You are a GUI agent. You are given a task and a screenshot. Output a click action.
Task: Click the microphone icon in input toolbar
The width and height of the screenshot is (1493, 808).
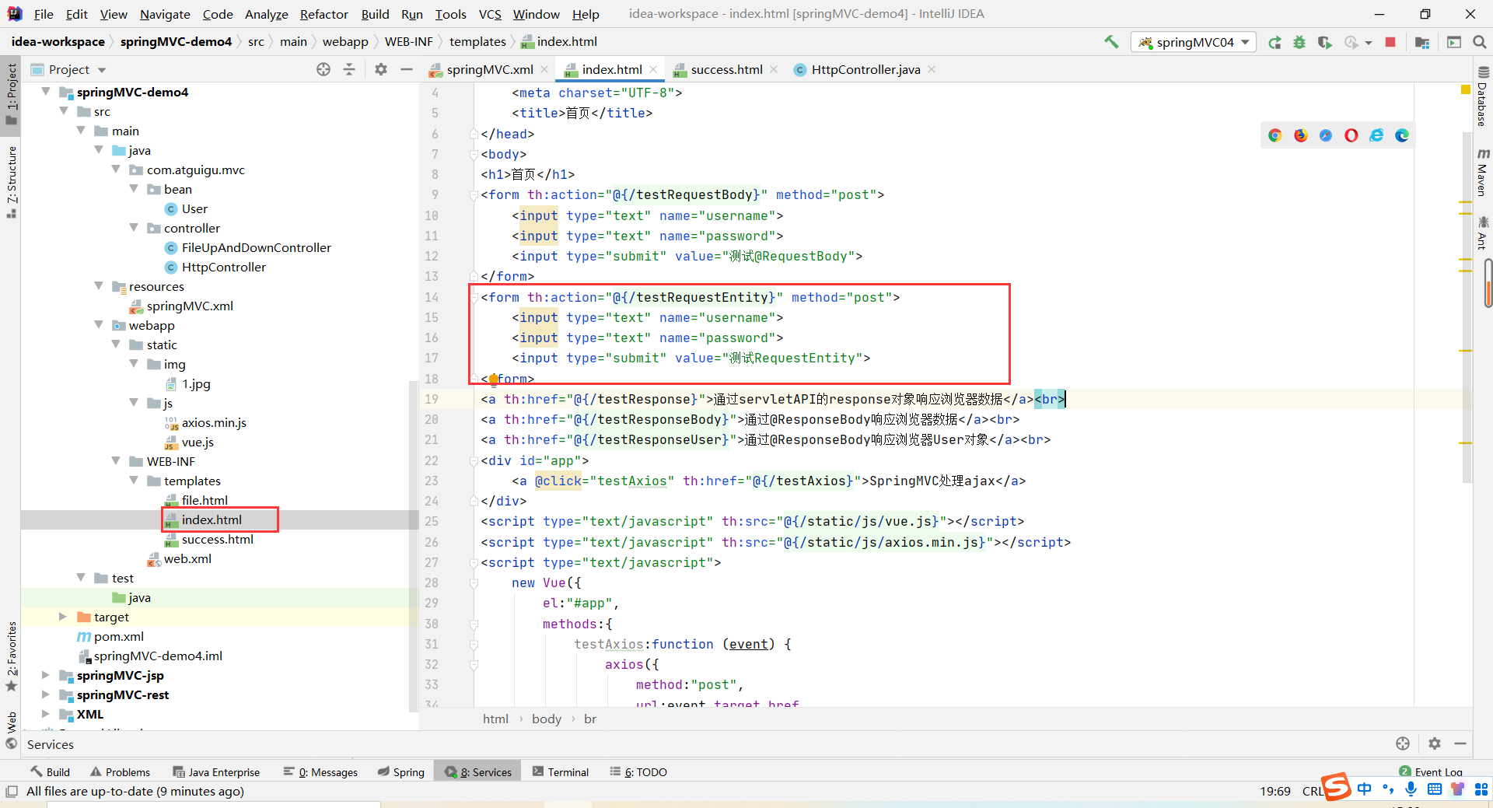point(1411,789)
